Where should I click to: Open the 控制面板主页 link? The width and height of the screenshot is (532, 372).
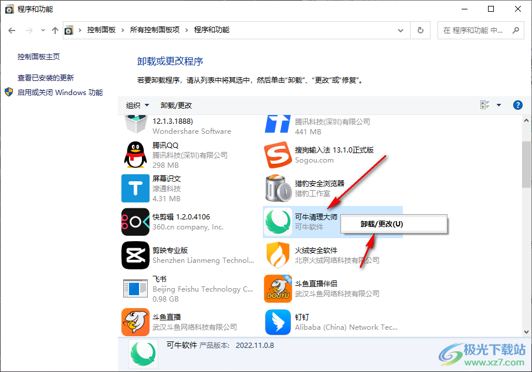pyautogui.click(x=39, y=57)
